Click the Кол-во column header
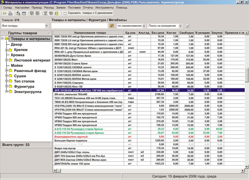 (x=172, y=33)
